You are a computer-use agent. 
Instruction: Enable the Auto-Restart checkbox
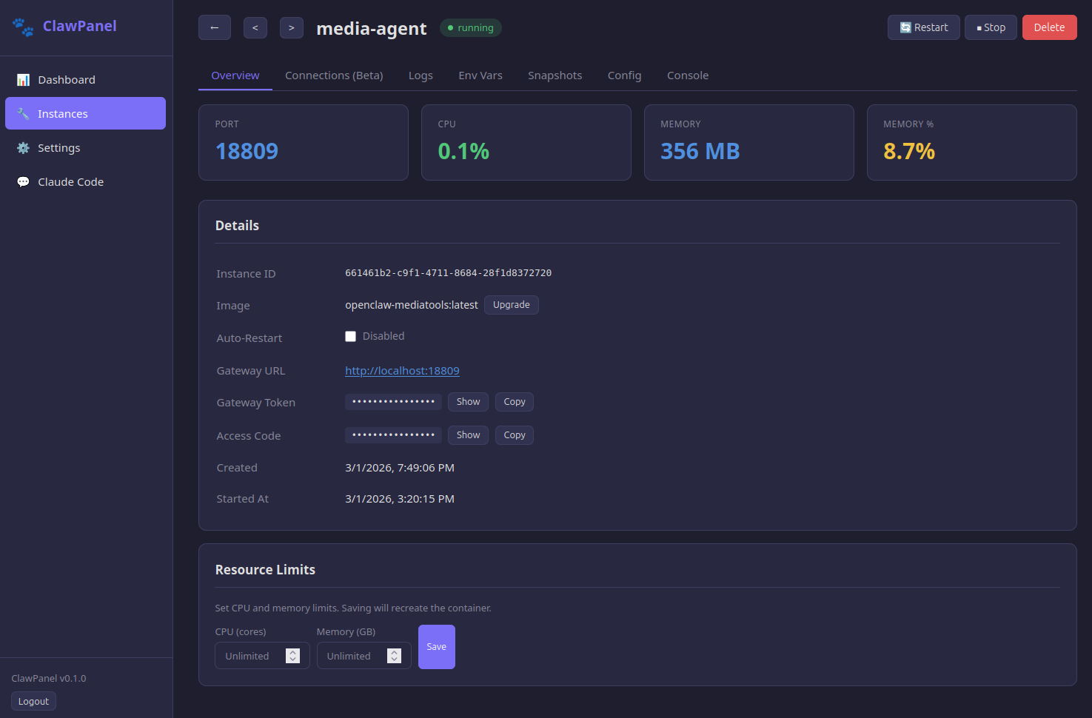350,336
